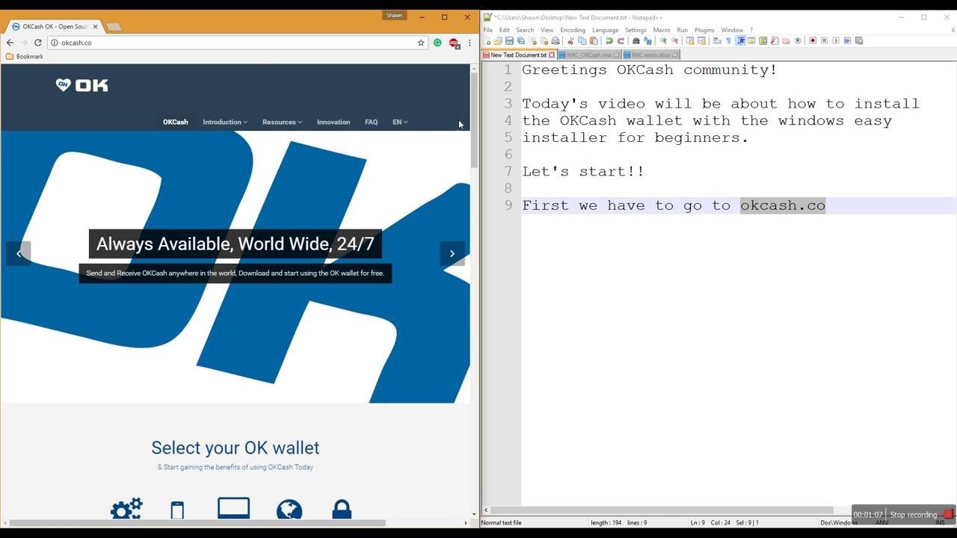Toggle macro recording red dot button
The width and height of the screenshot is (957, 538).
pyautogui.click(x=813, y=40)
